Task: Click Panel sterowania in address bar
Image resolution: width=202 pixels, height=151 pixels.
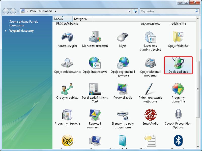Action: point(41,11)
